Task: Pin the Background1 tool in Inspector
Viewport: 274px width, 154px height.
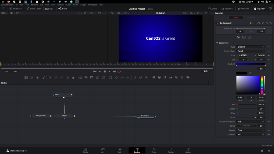Action: point(263,23)
